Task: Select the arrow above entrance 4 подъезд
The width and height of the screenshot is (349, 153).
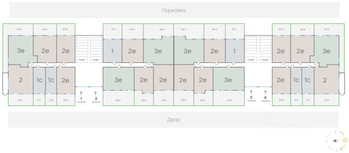Action: pos(265,92)
